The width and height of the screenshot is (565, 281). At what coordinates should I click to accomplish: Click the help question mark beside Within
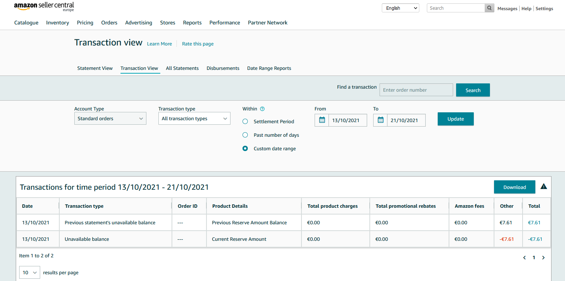(x=262, y=109)
